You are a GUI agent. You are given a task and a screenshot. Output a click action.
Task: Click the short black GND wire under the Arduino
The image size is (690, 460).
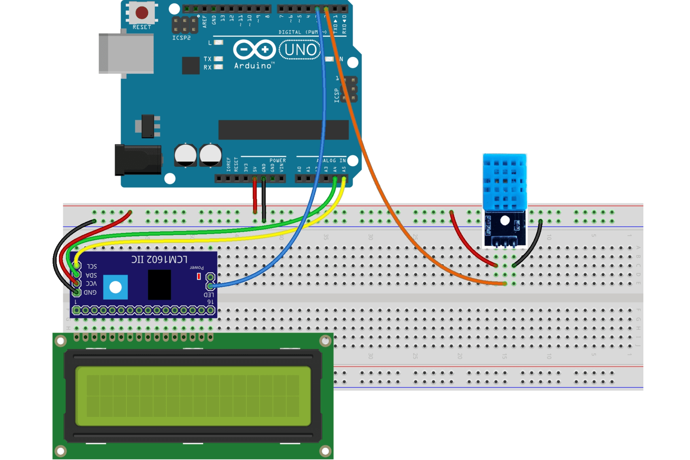click(264, 200)
